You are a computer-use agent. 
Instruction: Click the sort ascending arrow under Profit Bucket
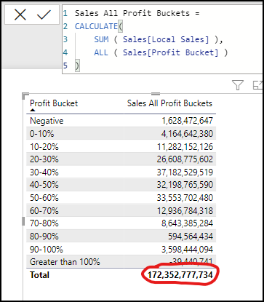(33, 110)
